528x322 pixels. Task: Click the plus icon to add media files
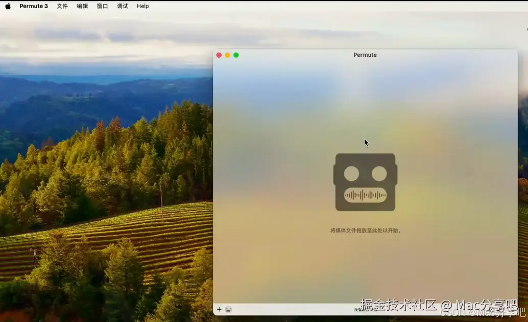tap(219, 309)
